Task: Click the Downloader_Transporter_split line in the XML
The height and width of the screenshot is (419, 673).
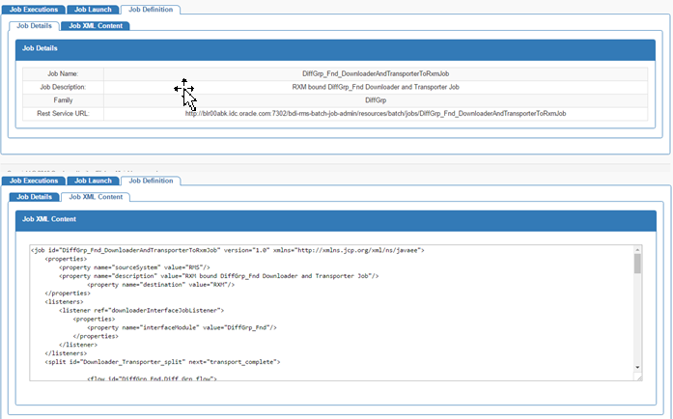Action: (x=162, y=362)
